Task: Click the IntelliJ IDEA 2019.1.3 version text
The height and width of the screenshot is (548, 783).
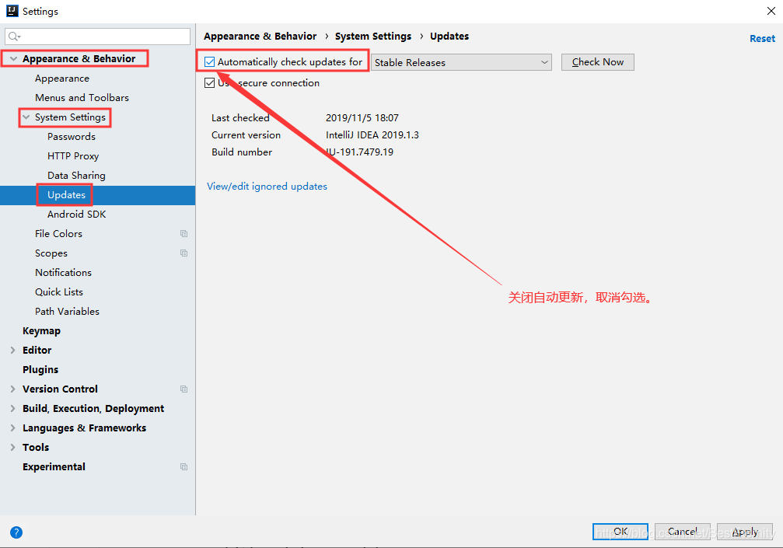Action: click(x=372, y=134)
